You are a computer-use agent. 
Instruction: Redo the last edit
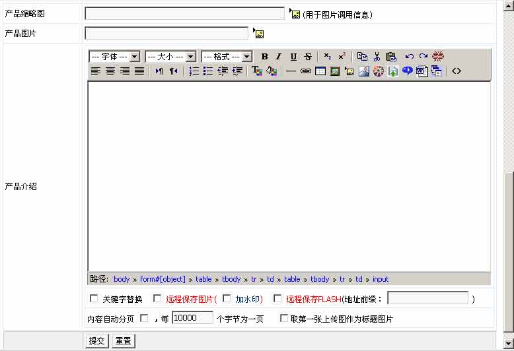point(423,57)
